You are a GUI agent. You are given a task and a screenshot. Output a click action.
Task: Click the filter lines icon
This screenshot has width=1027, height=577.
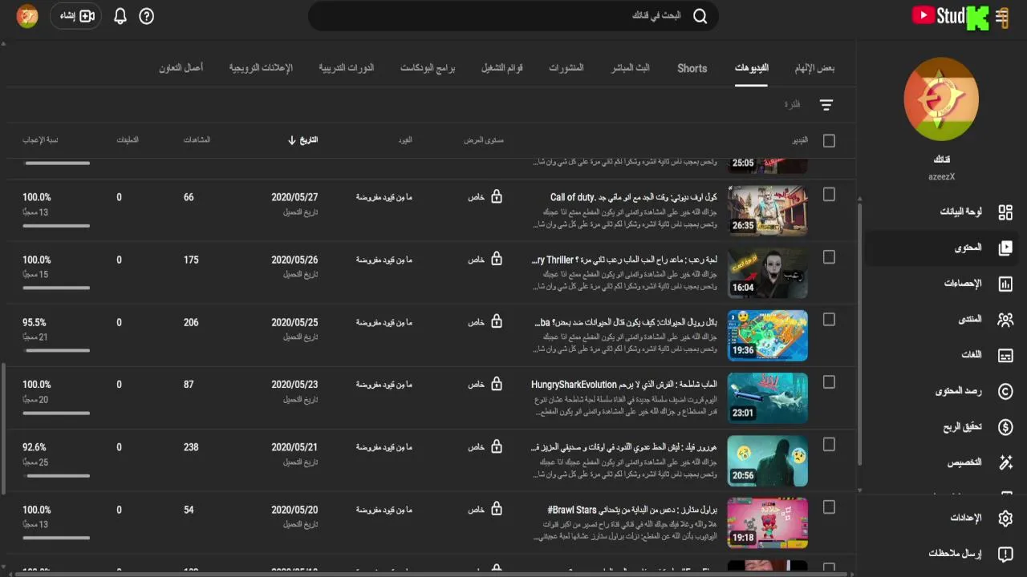click(x=826, y=105)
